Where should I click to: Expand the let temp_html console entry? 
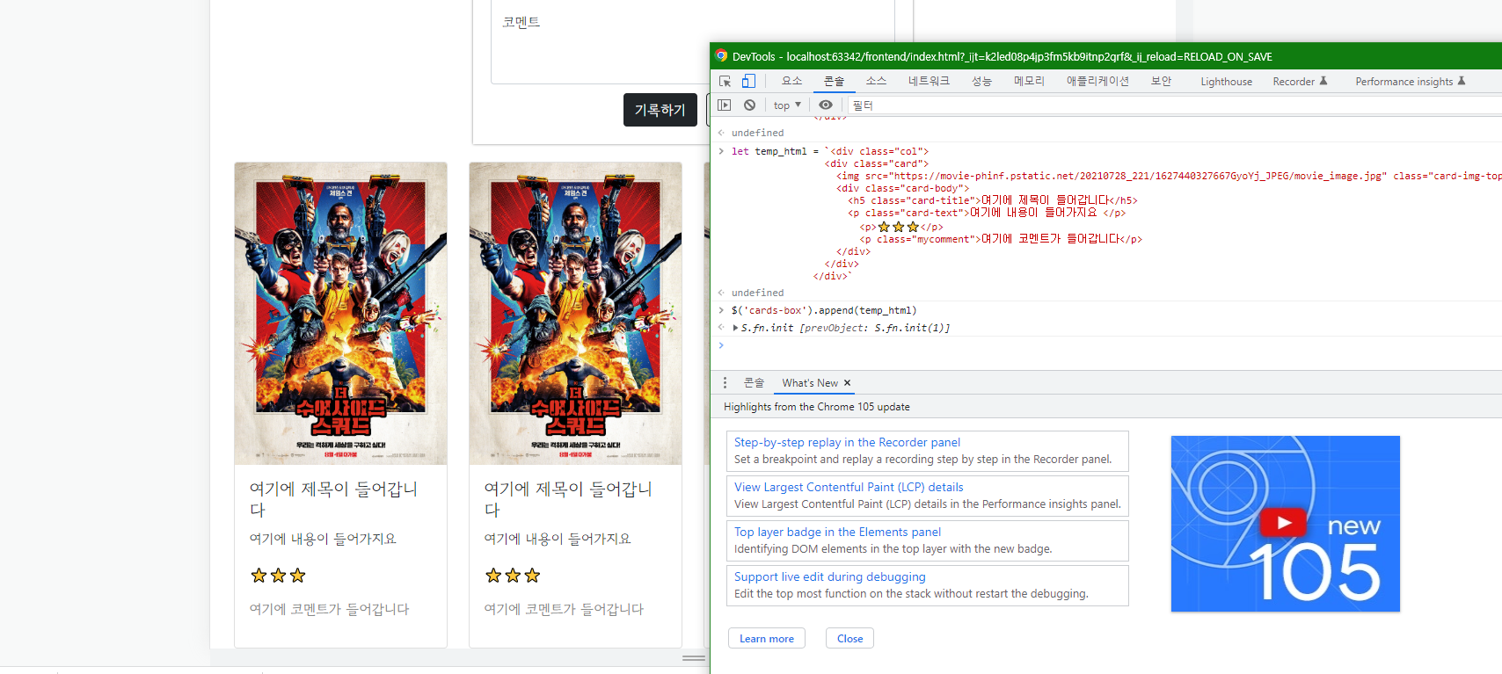click(x=722, y=151)
